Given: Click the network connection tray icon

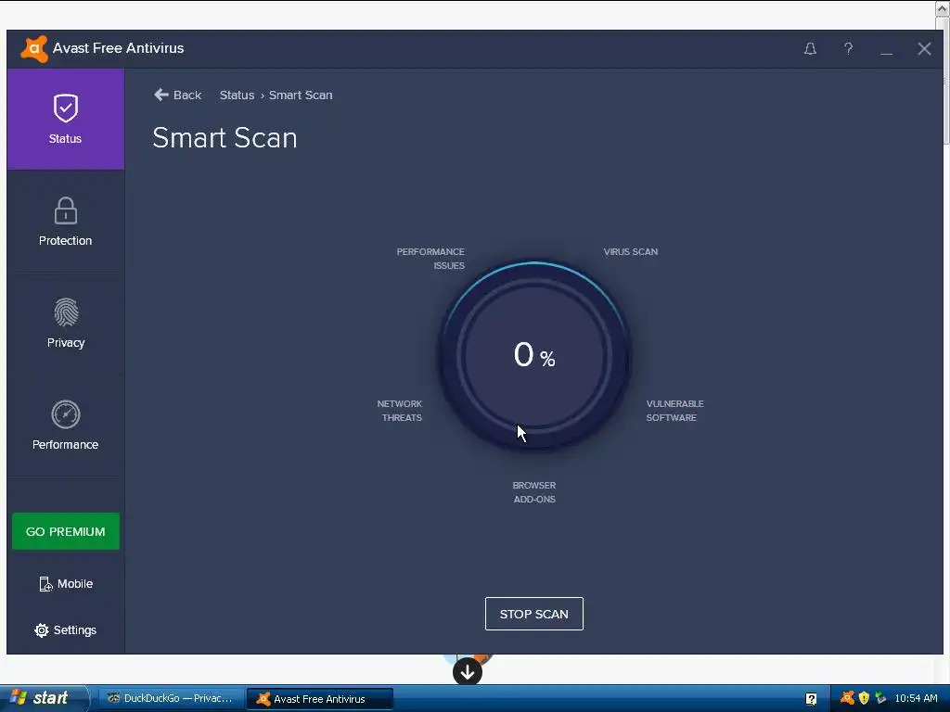Looking at the screenshot, I should [x=880, y=698].
